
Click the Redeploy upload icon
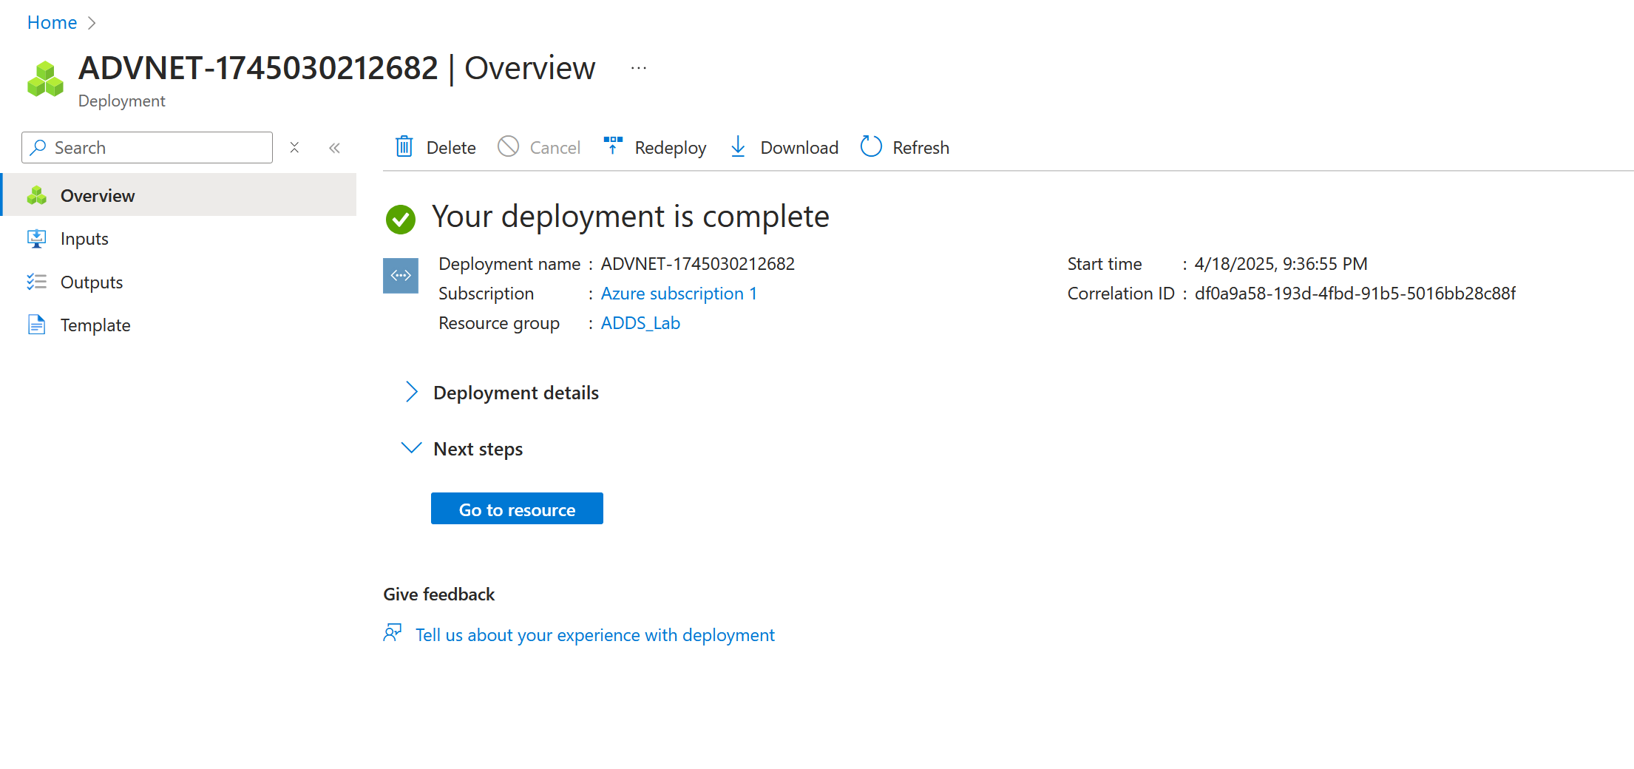pos(613,145)
